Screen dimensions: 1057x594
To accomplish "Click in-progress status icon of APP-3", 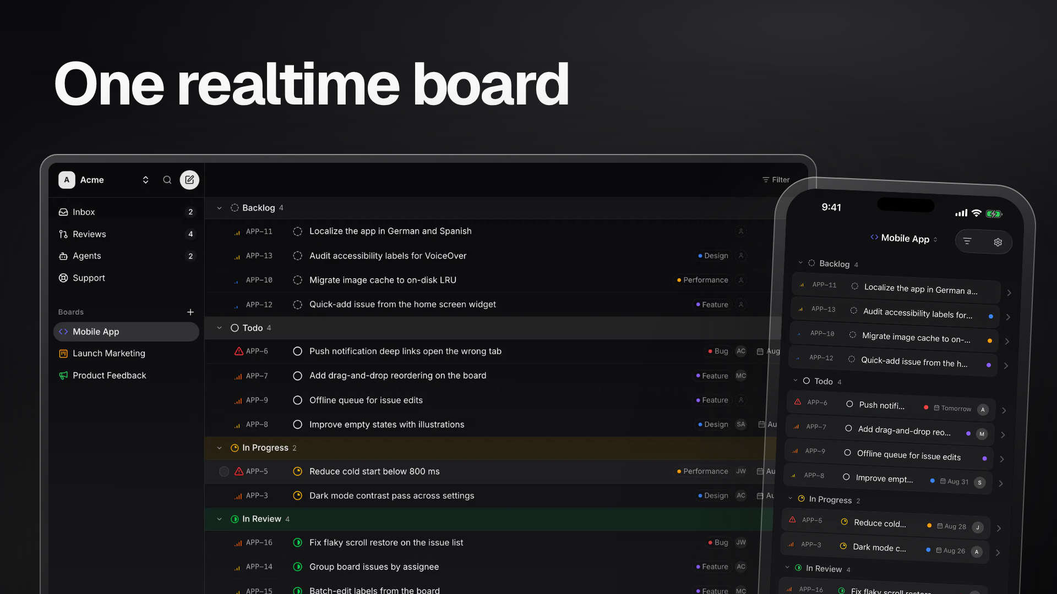I will pos(297,496).
